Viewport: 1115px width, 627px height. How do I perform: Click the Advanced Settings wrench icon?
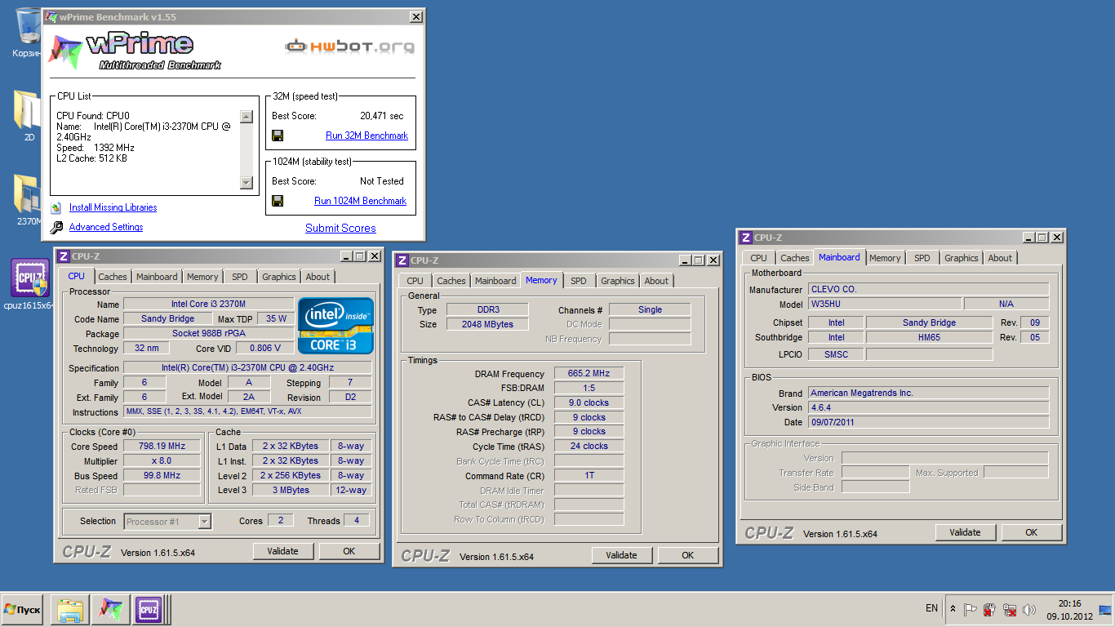(56, 228)
